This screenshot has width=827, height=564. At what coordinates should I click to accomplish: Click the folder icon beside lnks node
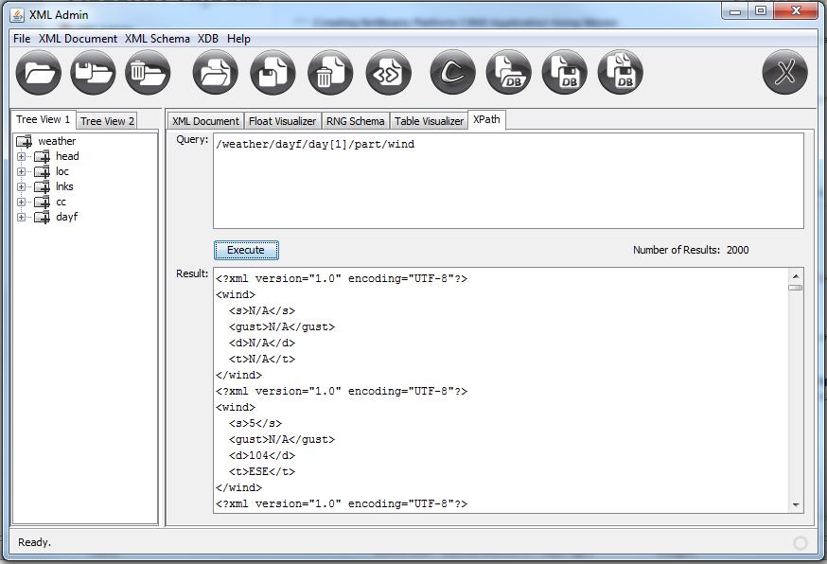coord(43,186)
